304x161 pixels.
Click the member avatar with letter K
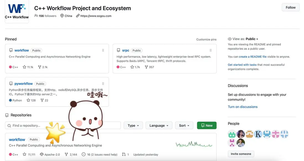click(258, 134)
